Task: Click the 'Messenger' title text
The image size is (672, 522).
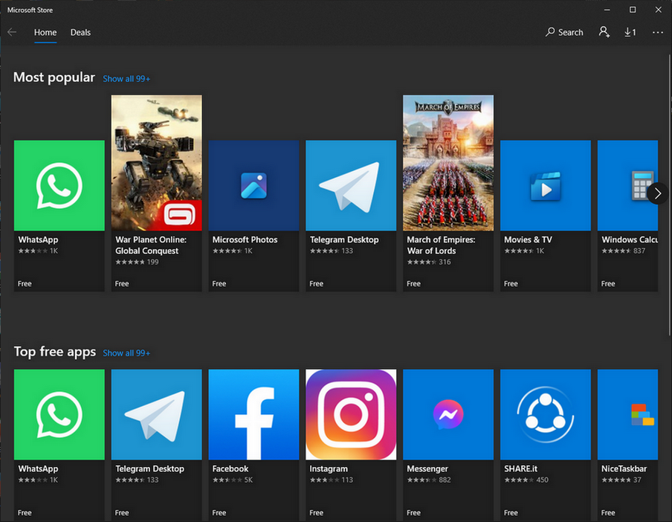Action: (x=427, y=469)
